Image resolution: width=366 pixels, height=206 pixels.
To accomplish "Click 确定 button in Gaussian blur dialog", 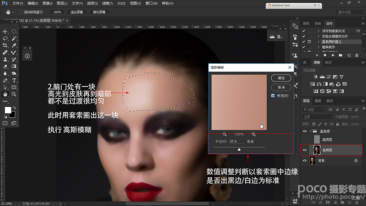I will coord(281,78).
